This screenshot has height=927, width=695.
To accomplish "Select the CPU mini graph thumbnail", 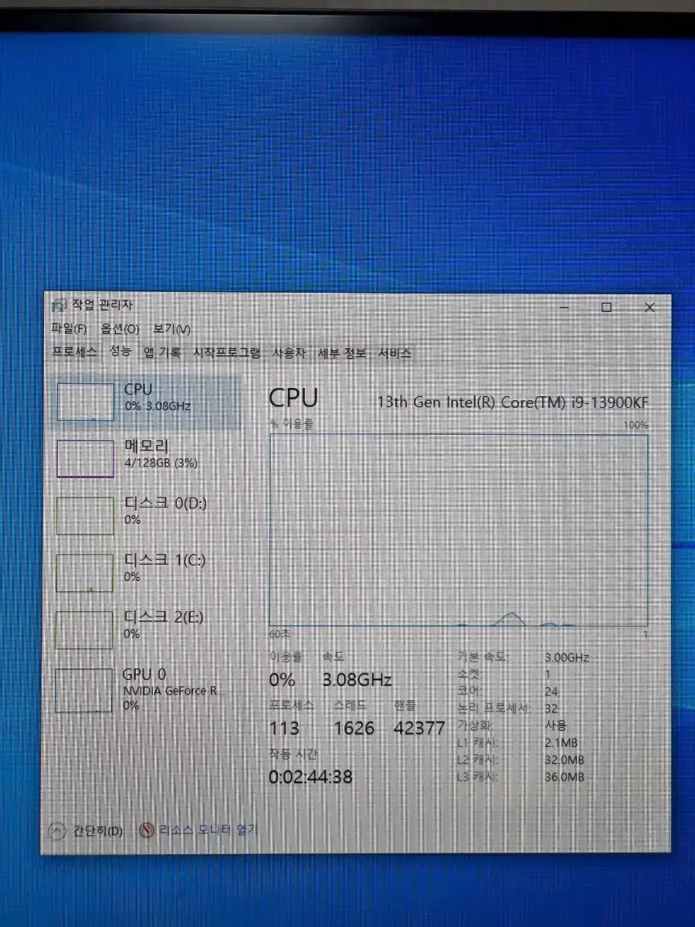I will (x=85, y=402).
